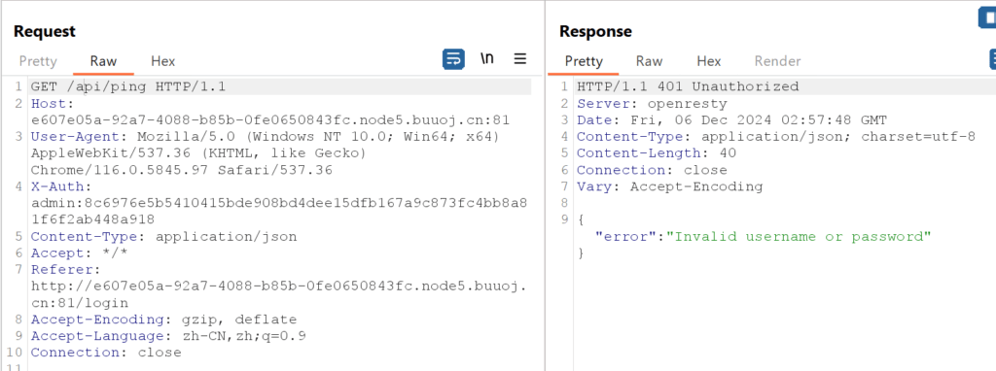The image size is (996, 371).
Task: Toggle word wrap icon in Request pane
Action: tap(453, 59)
